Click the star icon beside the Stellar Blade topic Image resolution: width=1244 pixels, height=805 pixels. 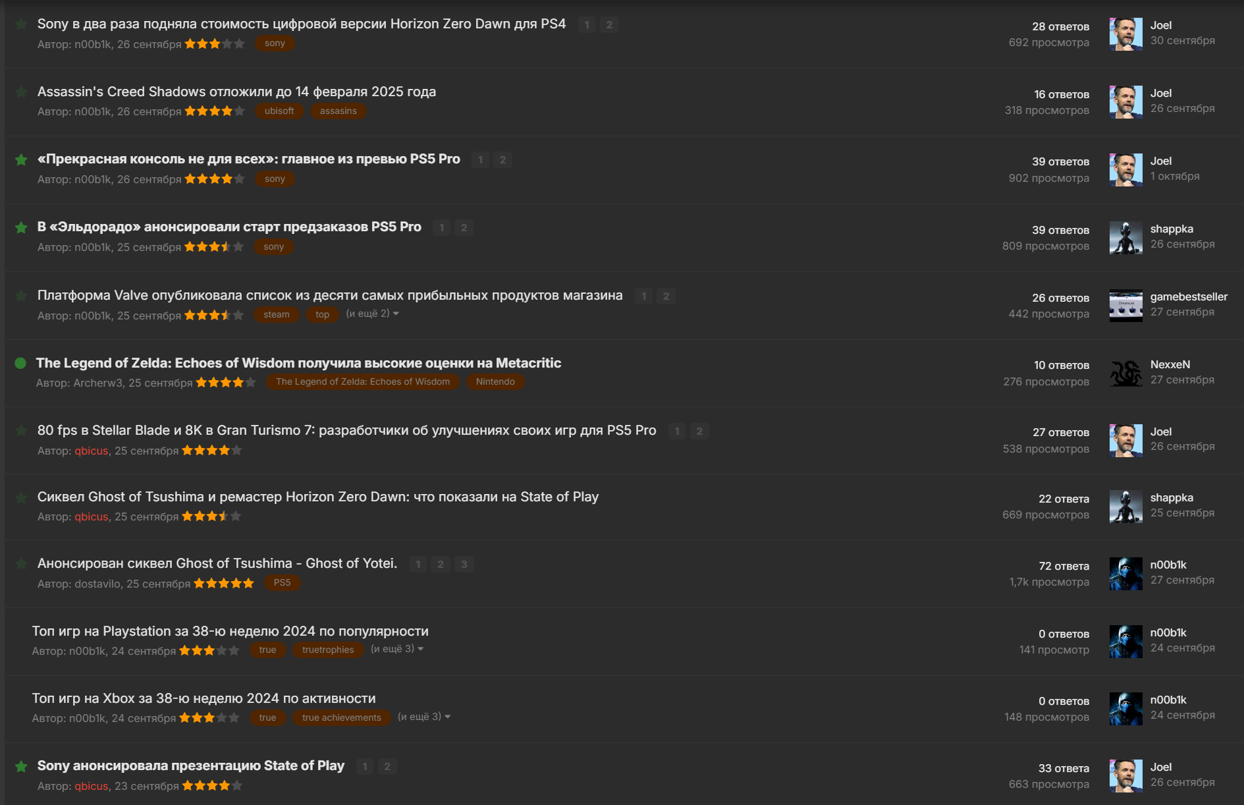pyautogui.click(x=21, y=431)
